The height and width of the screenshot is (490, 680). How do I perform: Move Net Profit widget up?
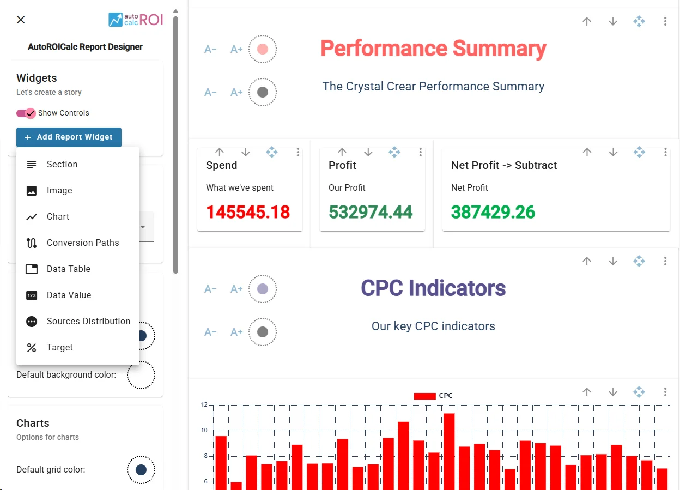point(587,152)
